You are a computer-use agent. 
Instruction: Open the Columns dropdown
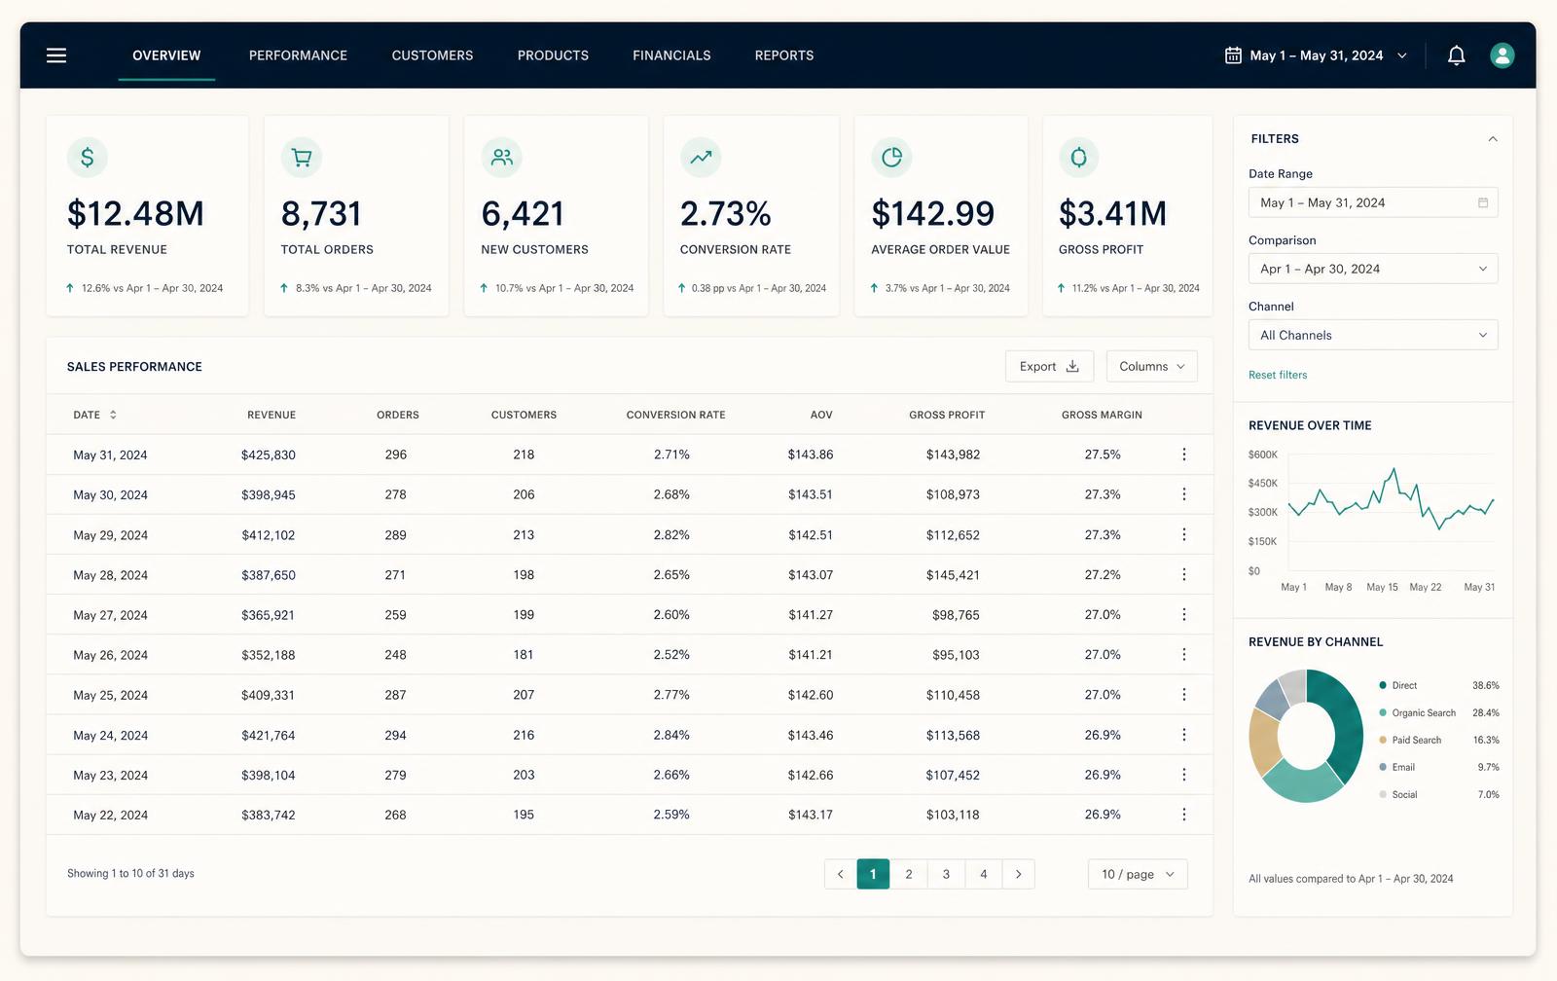pos(1152,367)
